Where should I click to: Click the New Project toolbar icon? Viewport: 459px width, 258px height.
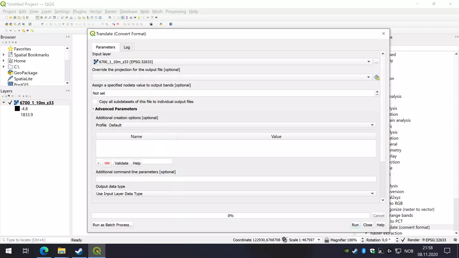tap(7, 18)
